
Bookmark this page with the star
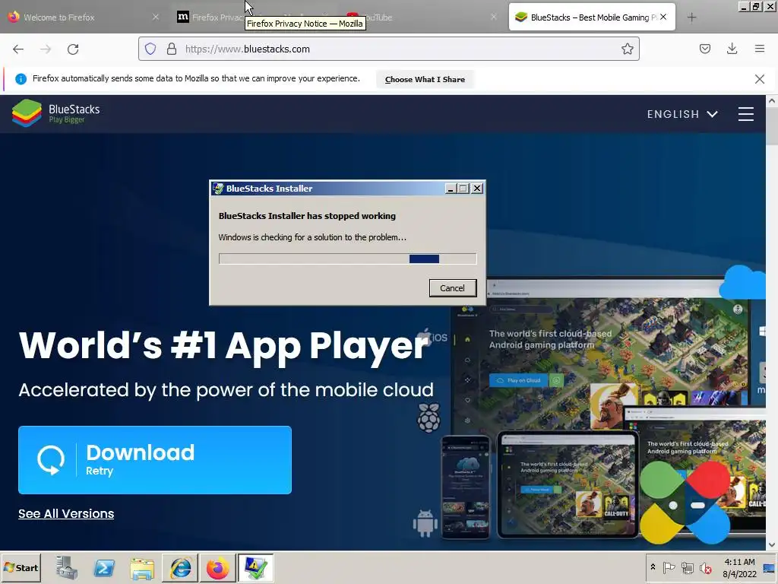627,49
